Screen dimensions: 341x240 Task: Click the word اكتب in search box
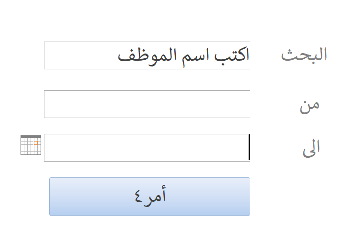(232, 56)
